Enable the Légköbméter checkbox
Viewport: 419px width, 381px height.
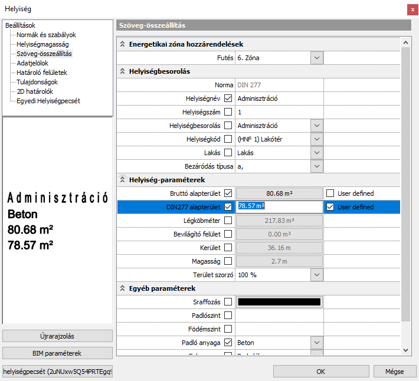click(x=228, y=221)
